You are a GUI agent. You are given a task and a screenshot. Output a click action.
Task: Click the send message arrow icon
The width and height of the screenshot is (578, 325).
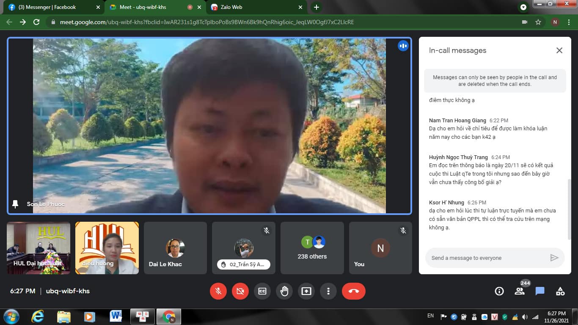554,258
